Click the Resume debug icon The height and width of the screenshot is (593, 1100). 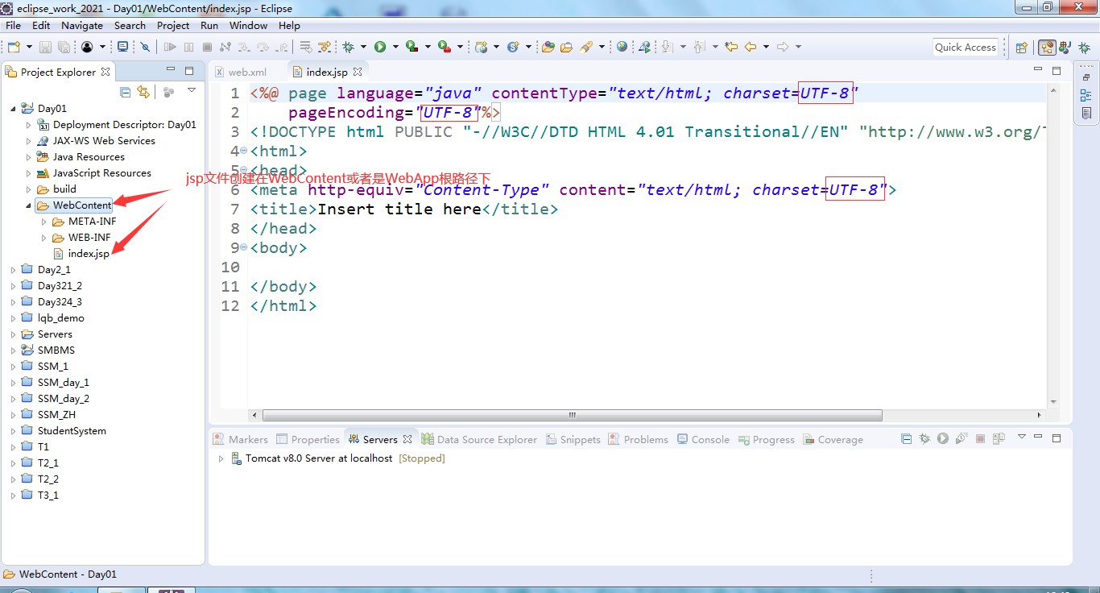[x=170, y=47]
